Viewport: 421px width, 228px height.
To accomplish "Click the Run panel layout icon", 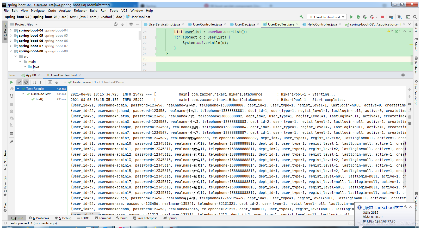I will click(x=11, y=133).
